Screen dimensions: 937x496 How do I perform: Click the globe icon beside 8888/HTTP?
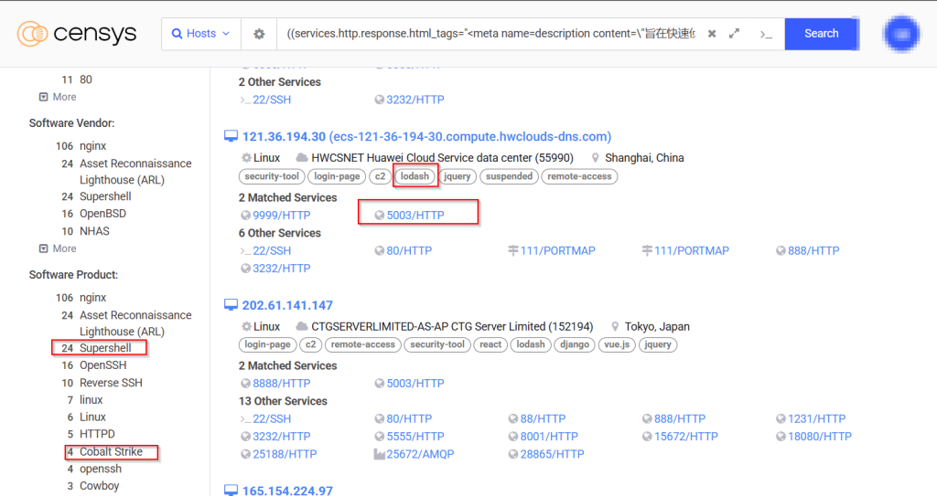[x=245, y=384]
